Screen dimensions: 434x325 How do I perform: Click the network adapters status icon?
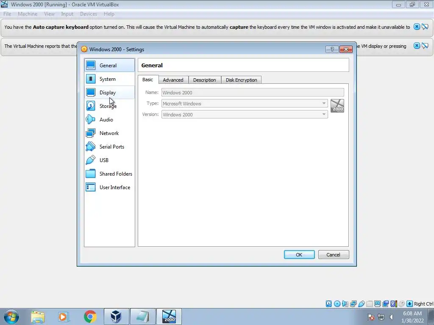pyautogui.click(x=353, y=304)
